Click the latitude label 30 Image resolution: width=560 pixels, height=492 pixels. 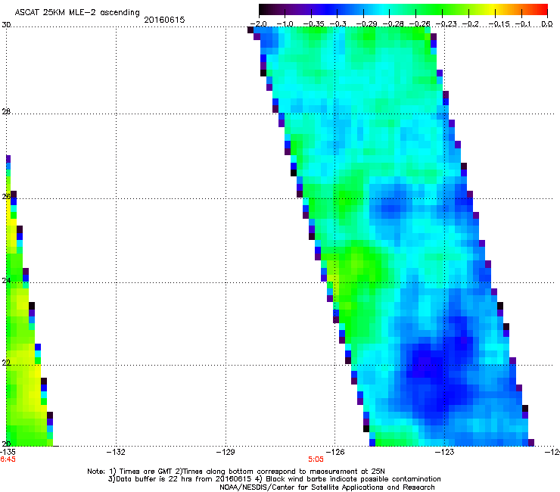(x=6, y=25)
